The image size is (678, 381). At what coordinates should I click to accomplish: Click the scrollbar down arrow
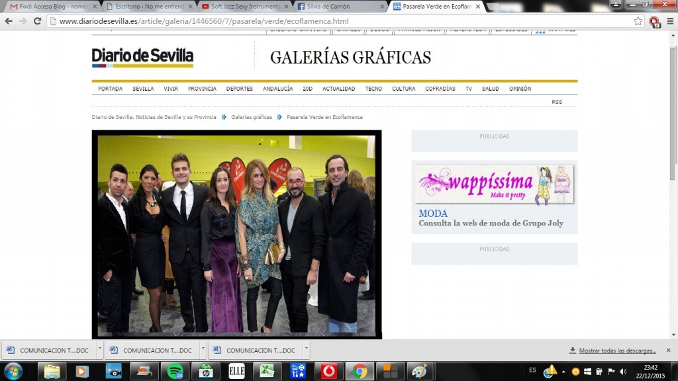pyautogui.click(x=673, y=335)
